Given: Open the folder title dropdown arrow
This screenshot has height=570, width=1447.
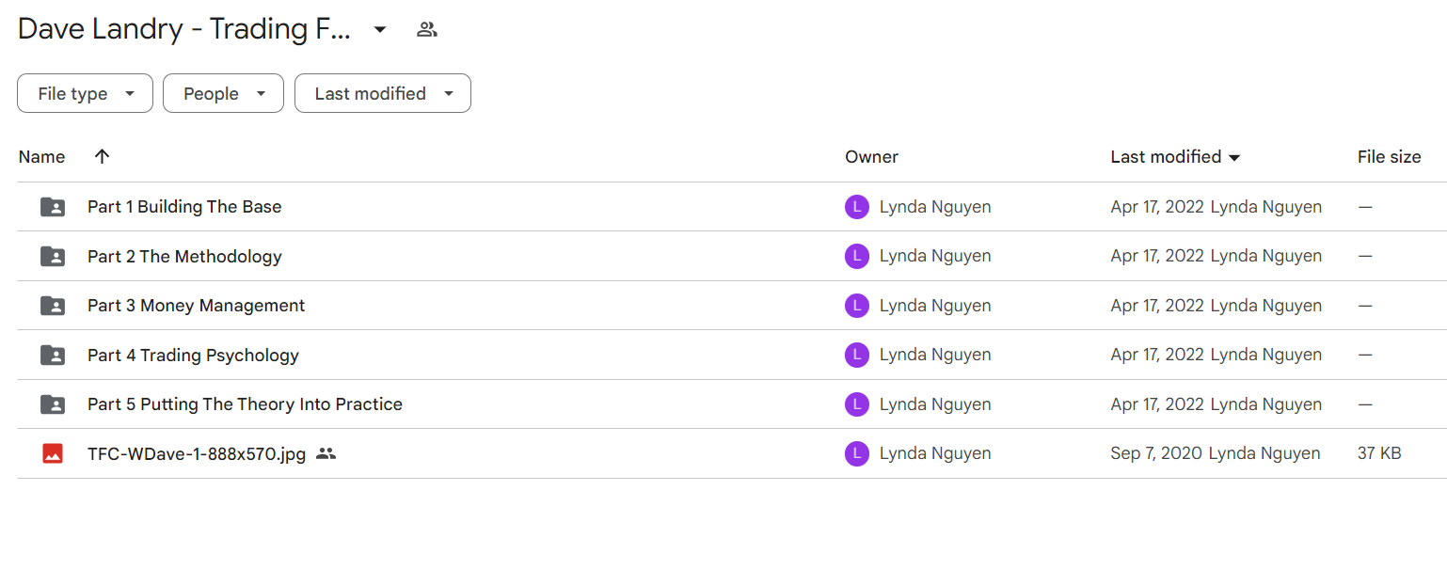Looking at the screenshot, I should 380,30.
